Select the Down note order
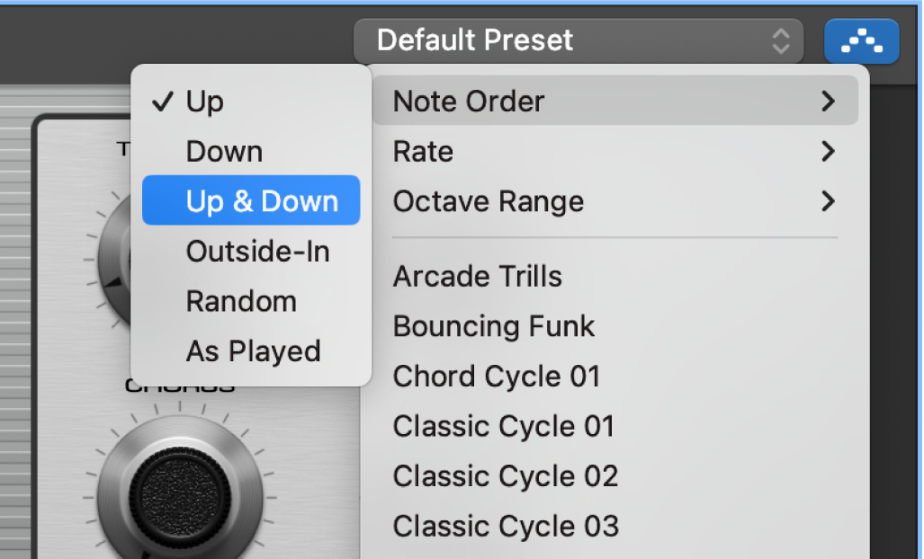This screenshot has height=559, width=924. [x=223, y=151]
